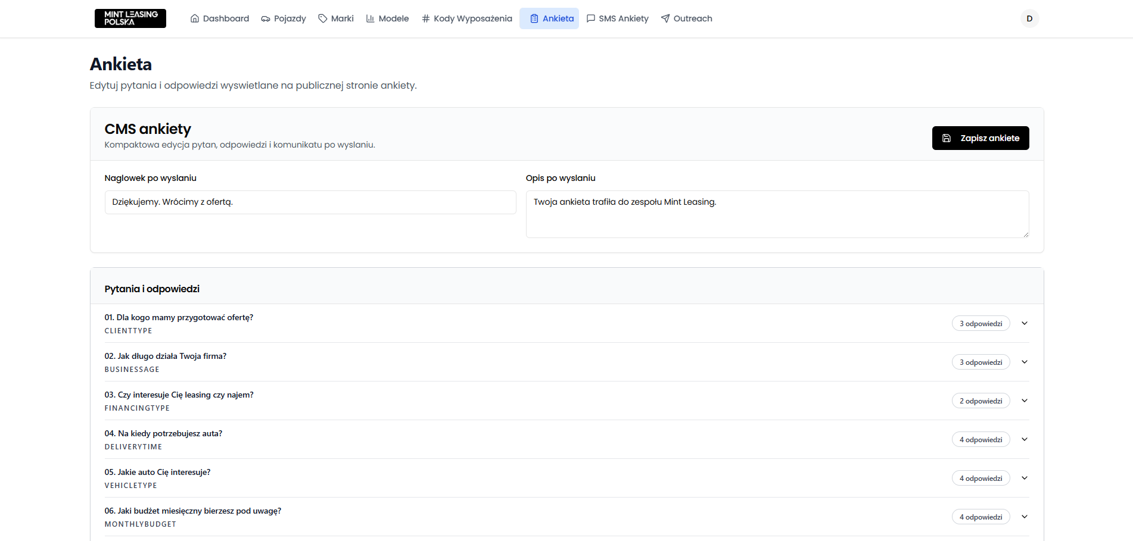Click '03. Czy interesuje Cię leasing czy najem?'
The image size is (1133, 541).
point(179,395)
